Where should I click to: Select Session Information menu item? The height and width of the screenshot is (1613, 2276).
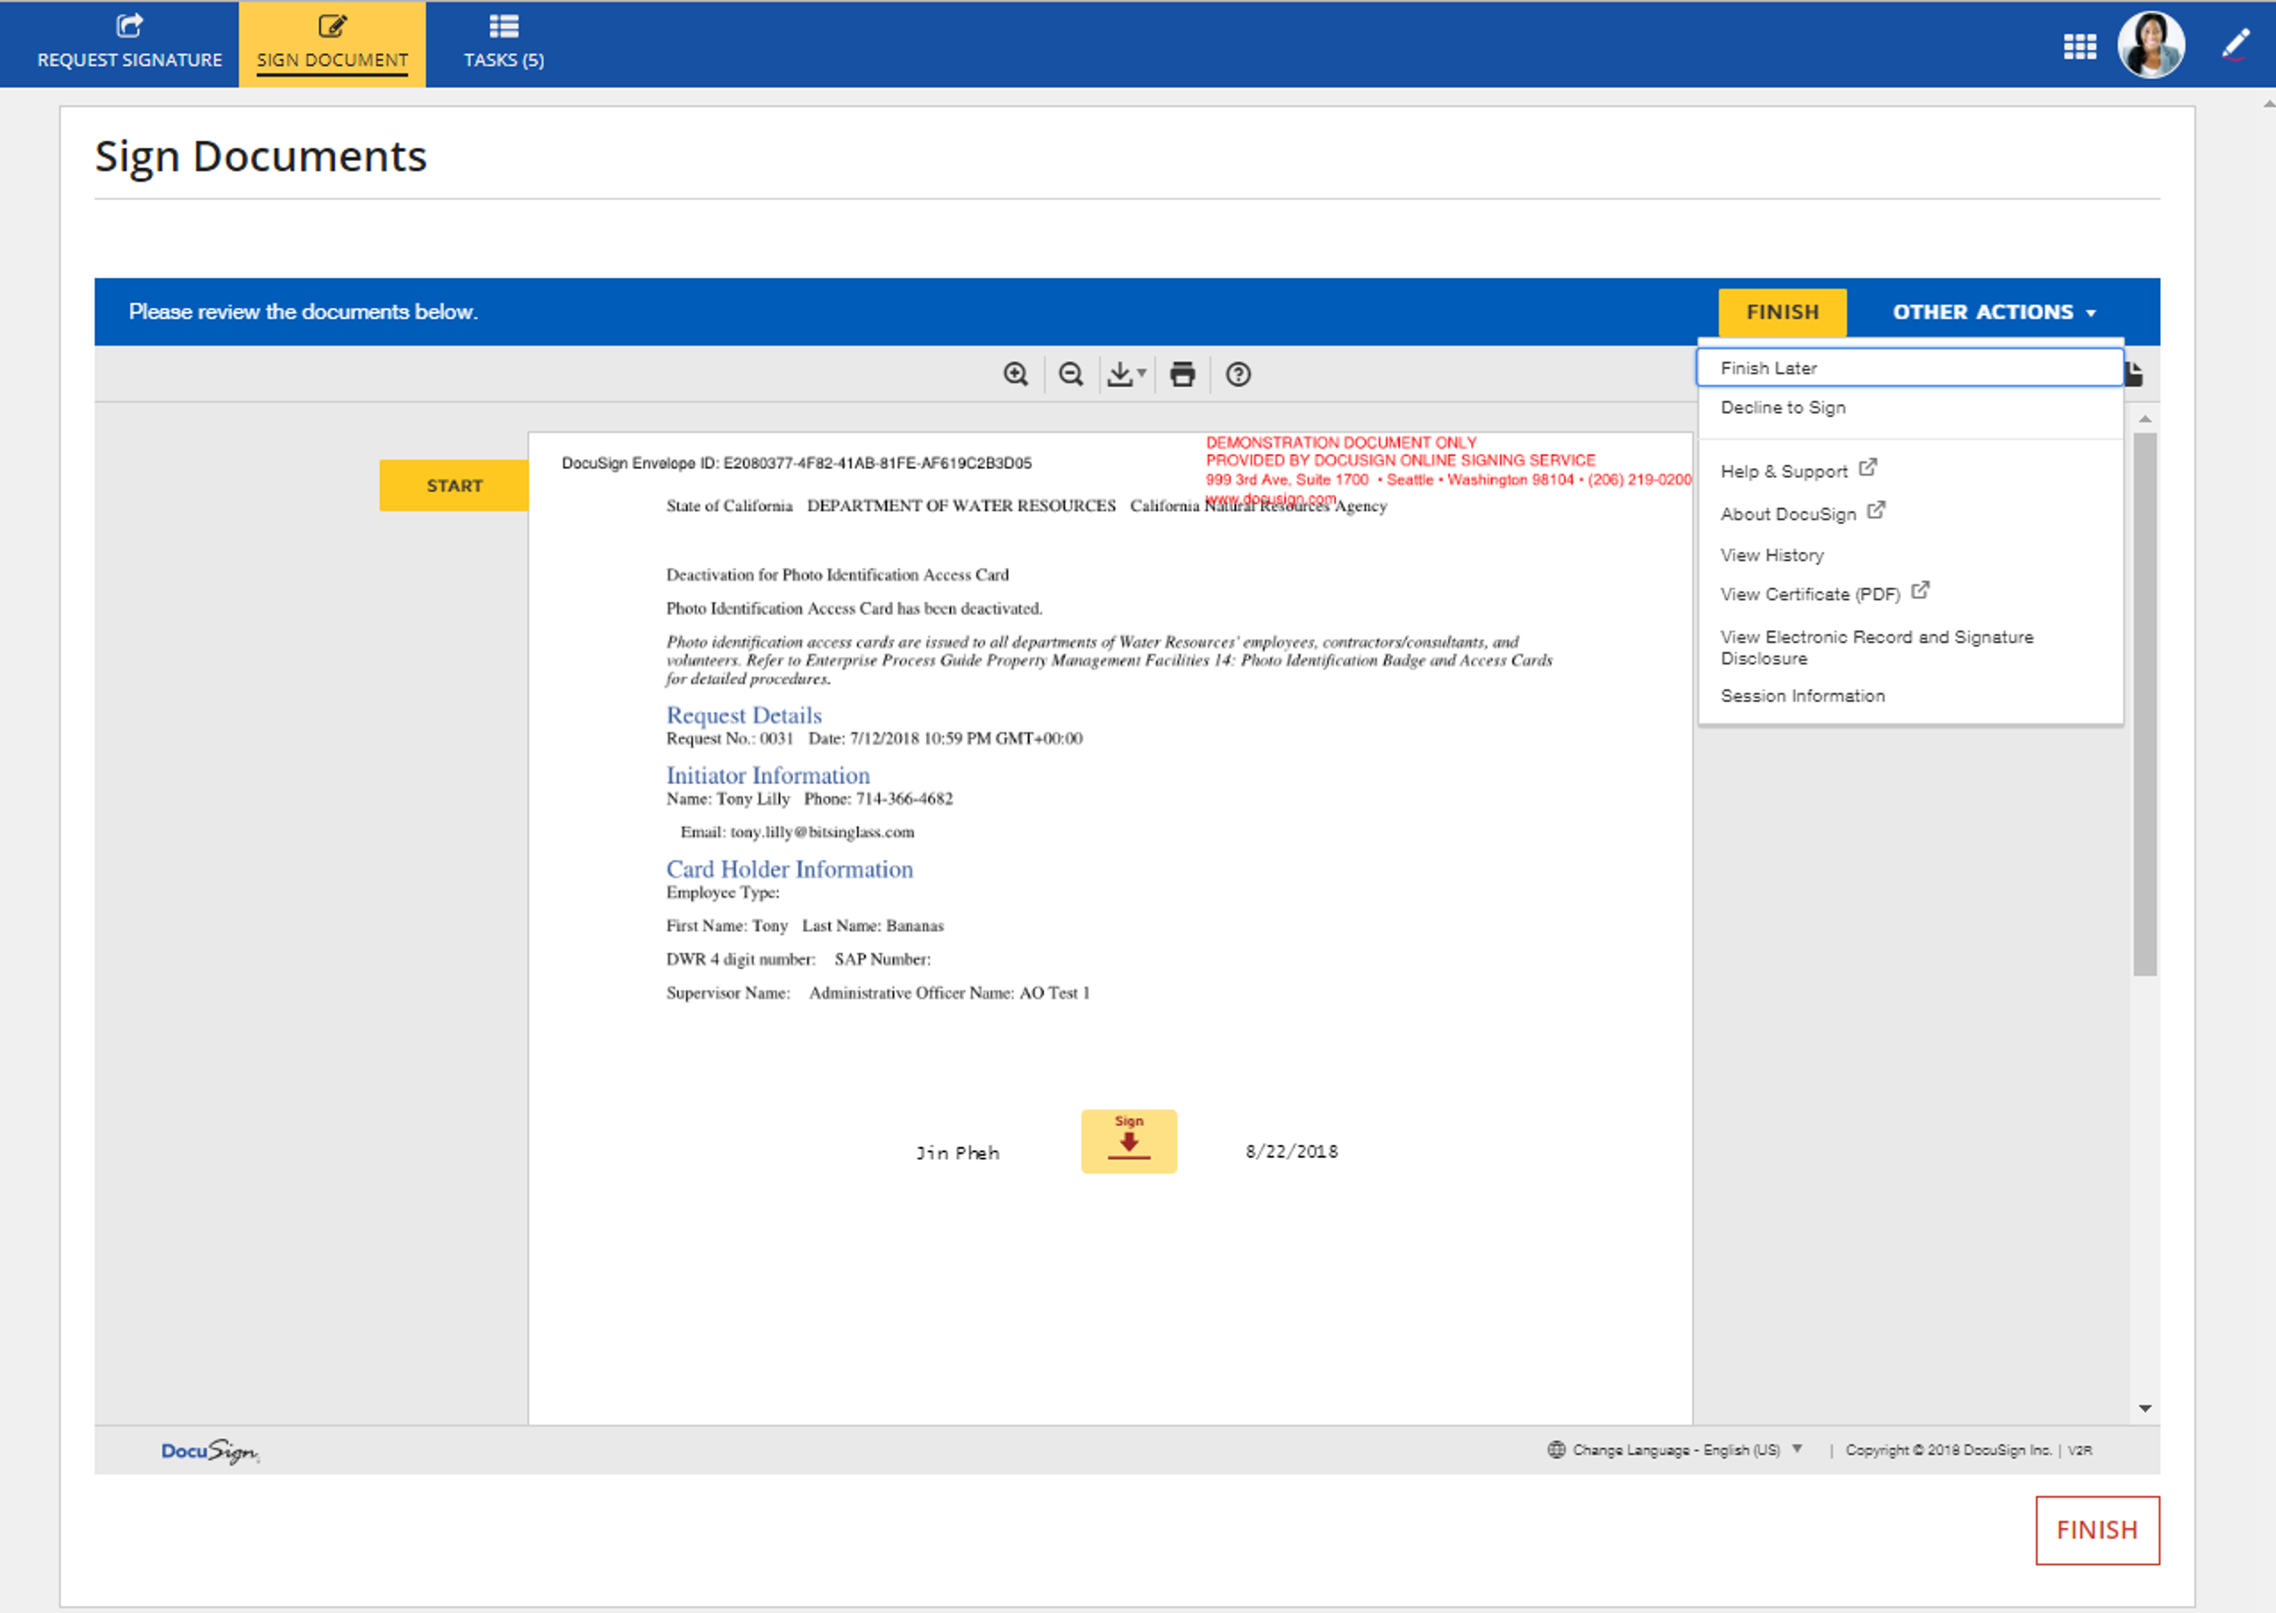(1802, 696)
